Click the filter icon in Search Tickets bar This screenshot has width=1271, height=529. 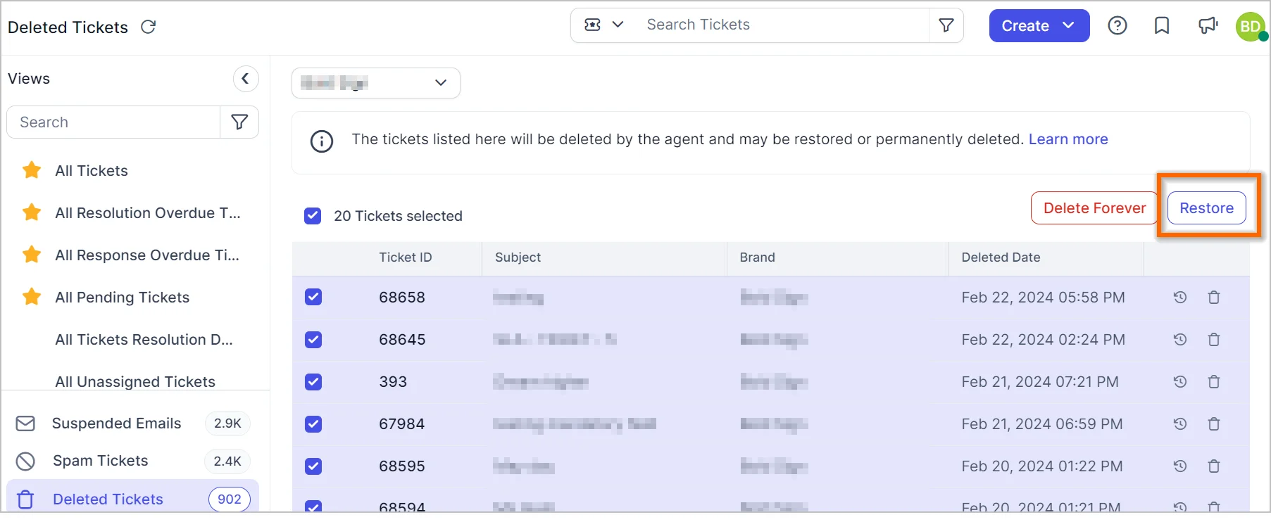[946, 25]
